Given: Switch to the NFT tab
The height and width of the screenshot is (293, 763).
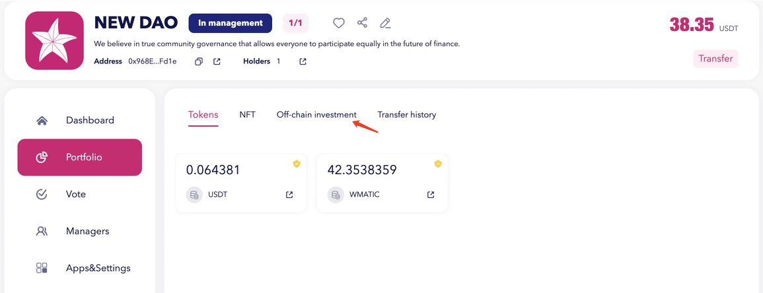Looking at the screenshot, I should tap(247, 115).
